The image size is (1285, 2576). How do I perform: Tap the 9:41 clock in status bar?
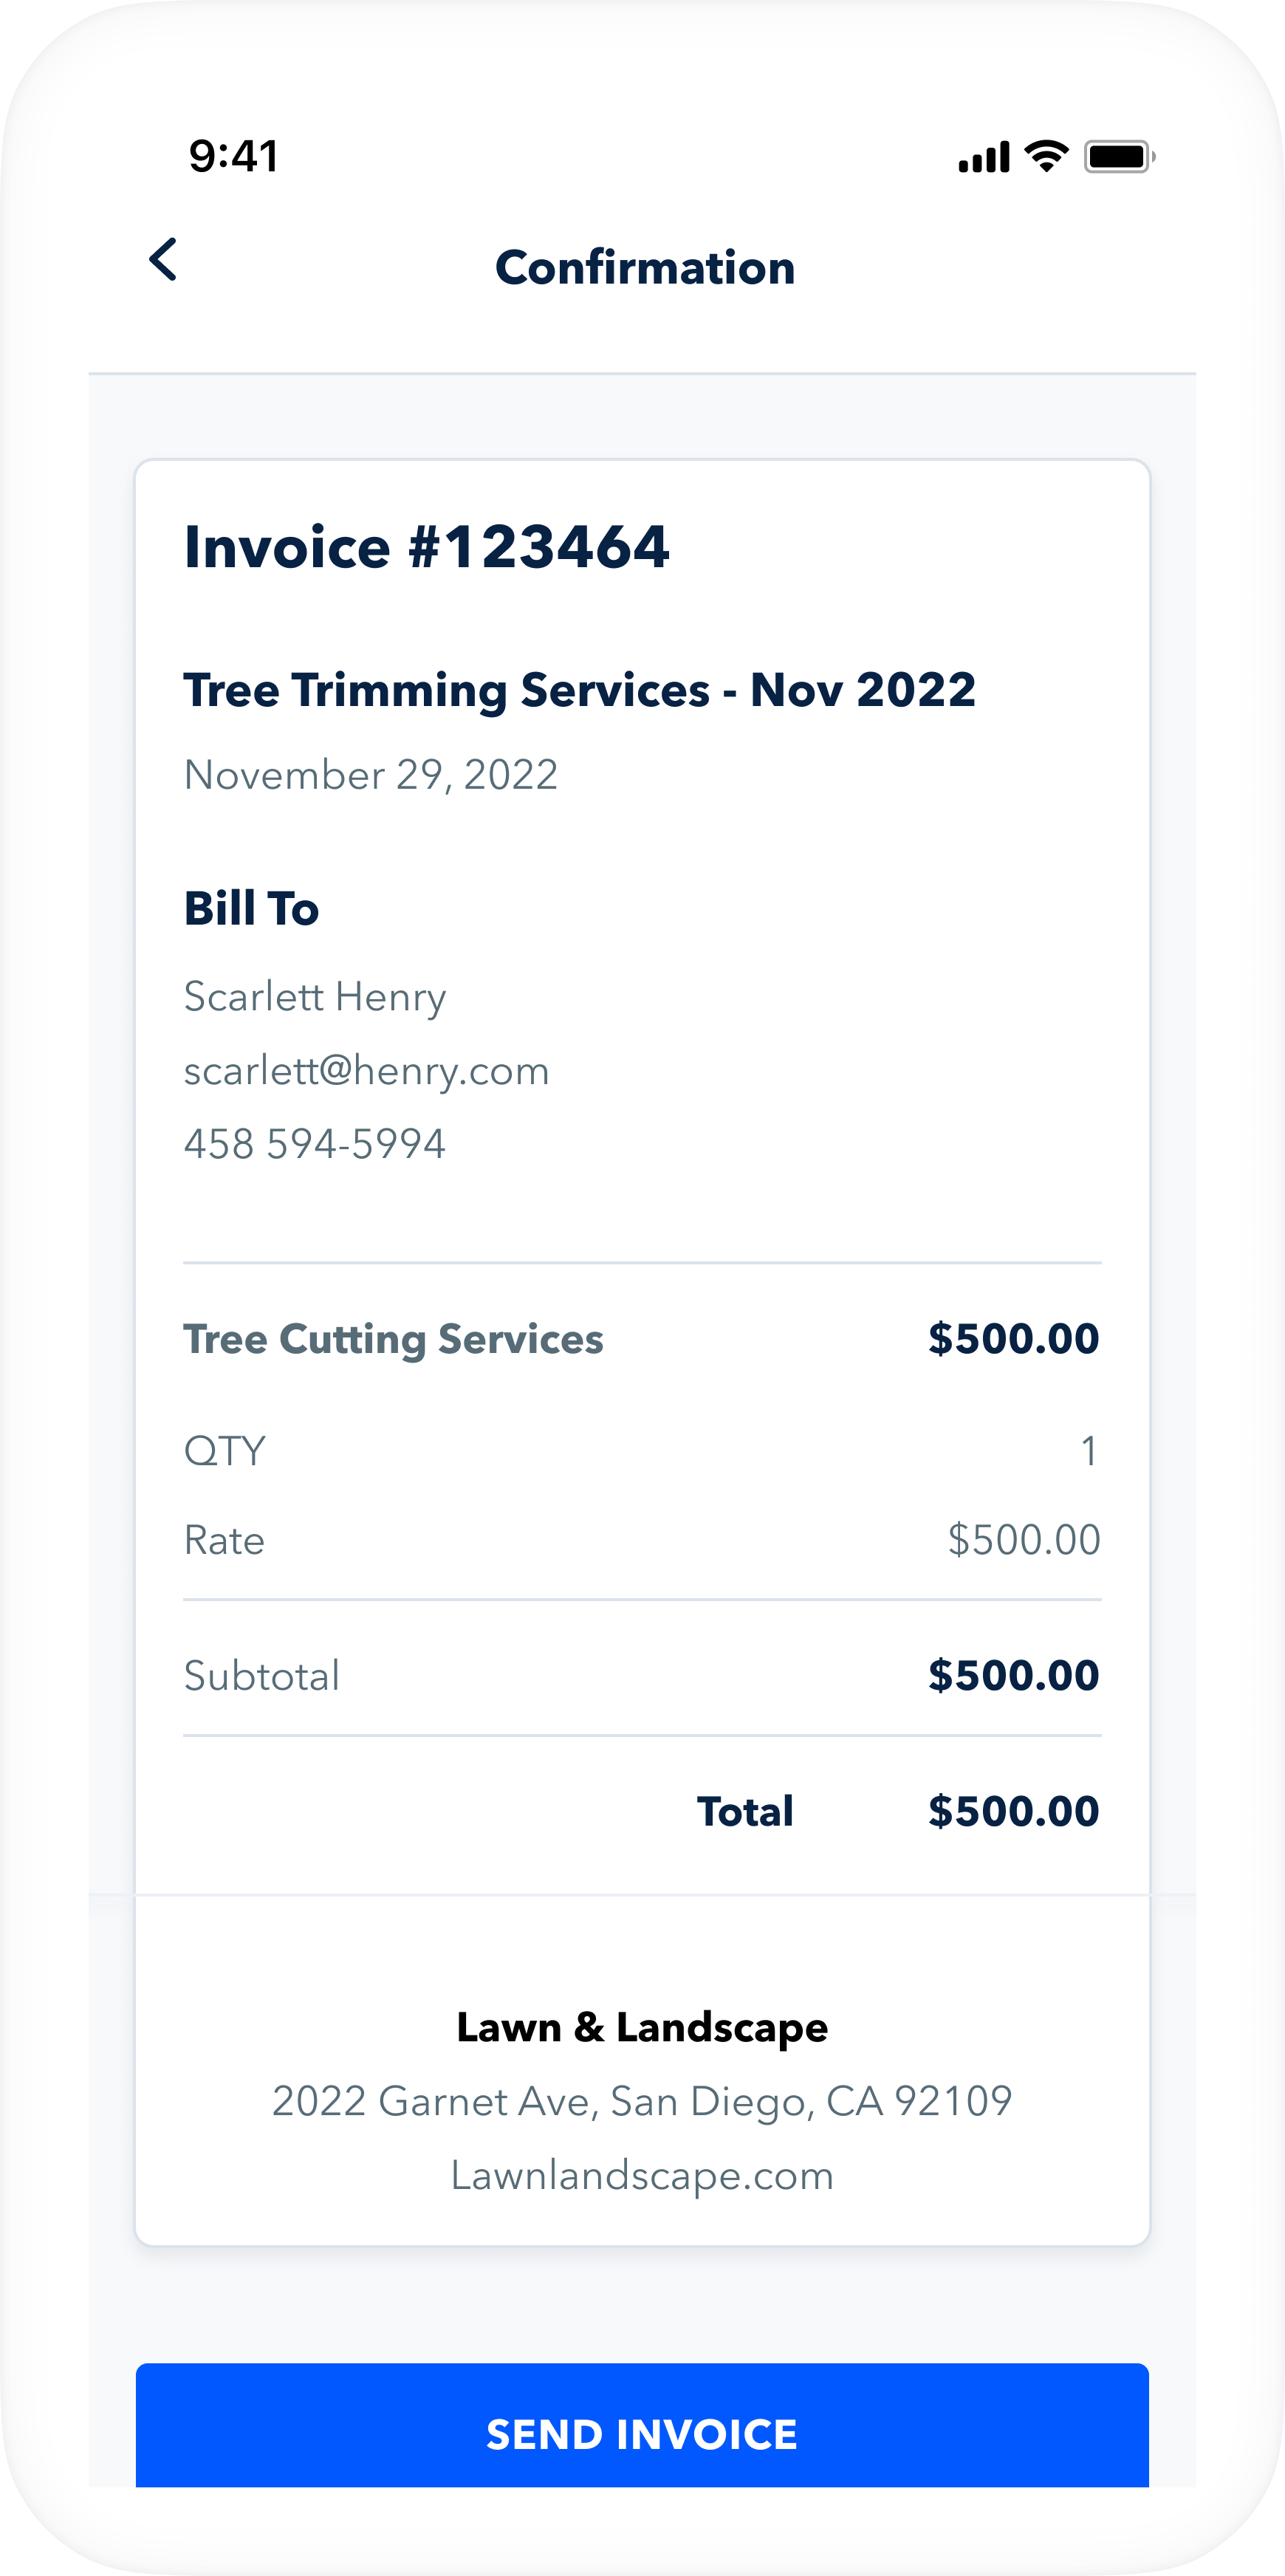tap(233, 156)
